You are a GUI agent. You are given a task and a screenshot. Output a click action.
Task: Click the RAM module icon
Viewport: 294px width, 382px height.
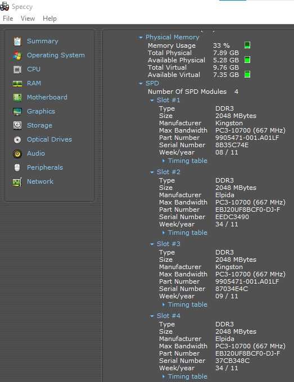tap(17, 84)
